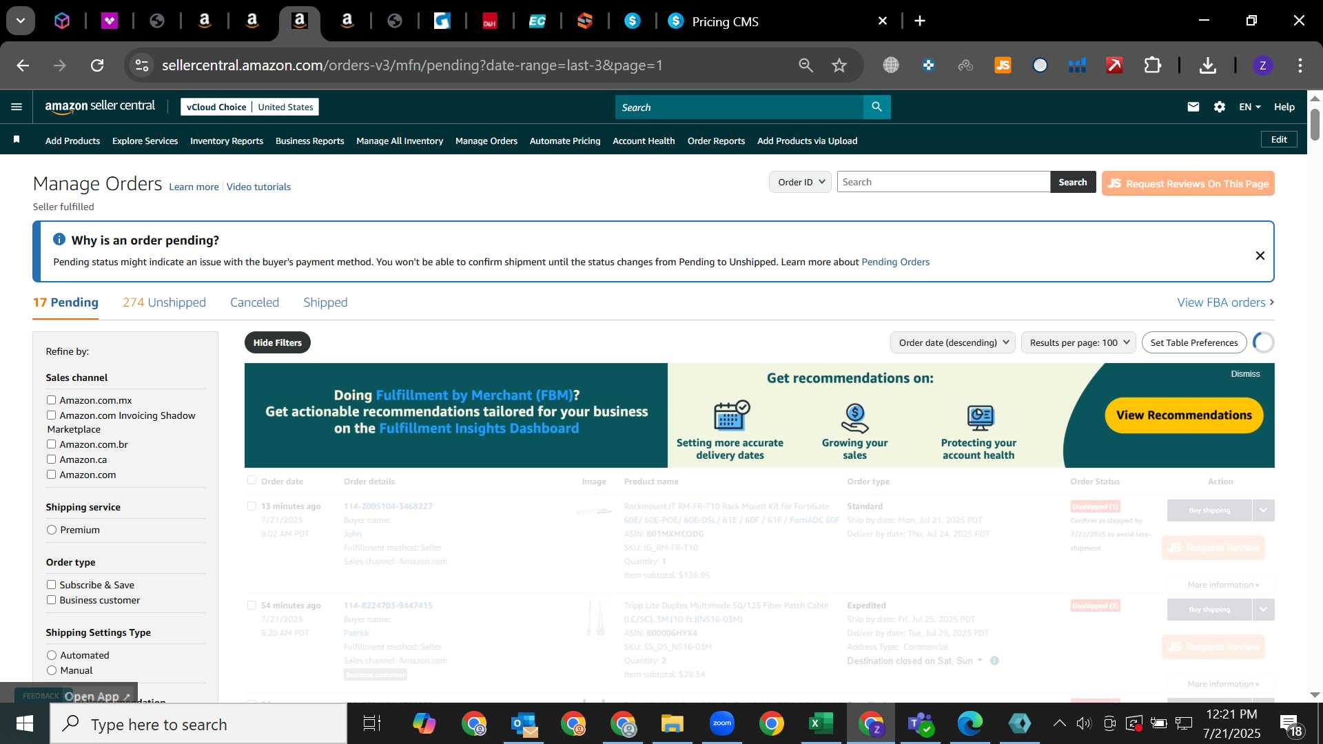The height and width of the screenshot is (744, 1323).
Task: Bookmark this page with the star icon
Action: pyautogui.click(x=839, y=65)
